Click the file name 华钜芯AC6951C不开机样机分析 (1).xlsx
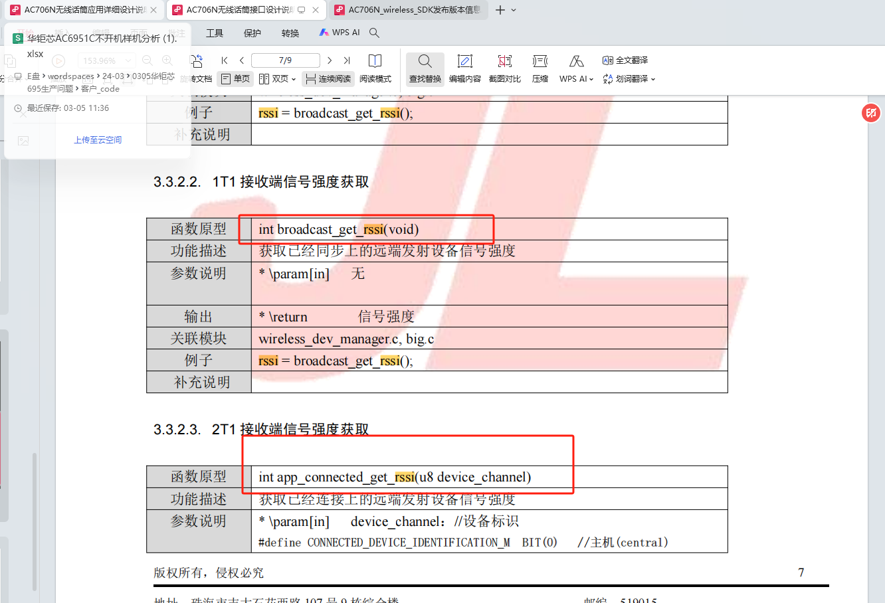 point(102,46)
